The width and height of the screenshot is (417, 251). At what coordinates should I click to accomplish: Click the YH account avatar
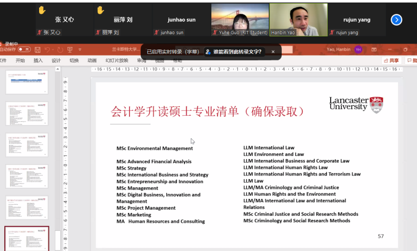pos(358,49)
